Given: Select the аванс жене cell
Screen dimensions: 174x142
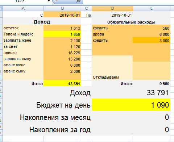Looking at the screenshot, I should coord(23,65).
